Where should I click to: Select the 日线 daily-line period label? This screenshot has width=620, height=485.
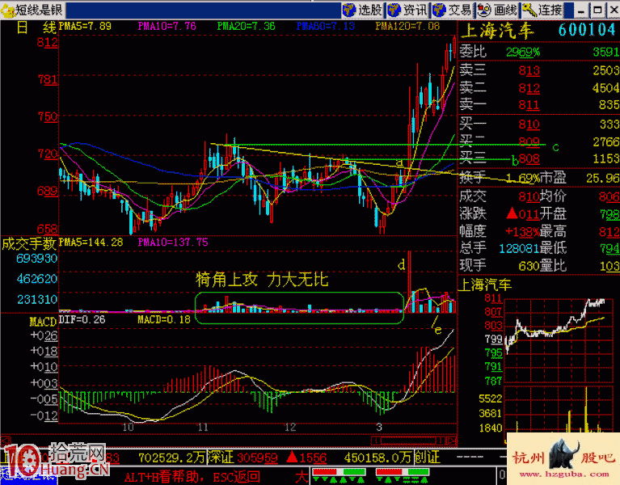click(x=36, y=27)
